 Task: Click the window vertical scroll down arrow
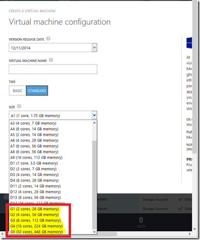(x=194, y=229)
